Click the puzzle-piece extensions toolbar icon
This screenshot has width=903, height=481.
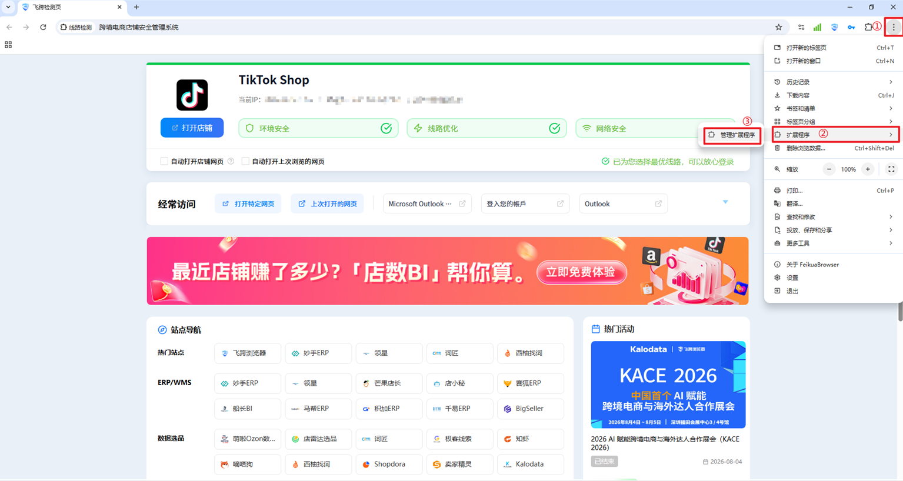[x=868, y=27]
